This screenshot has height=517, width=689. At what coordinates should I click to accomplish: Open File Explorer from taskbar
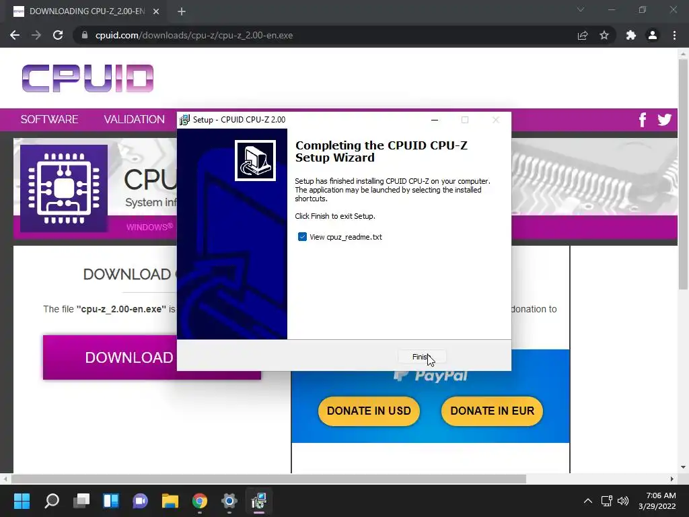coord(170,501)
